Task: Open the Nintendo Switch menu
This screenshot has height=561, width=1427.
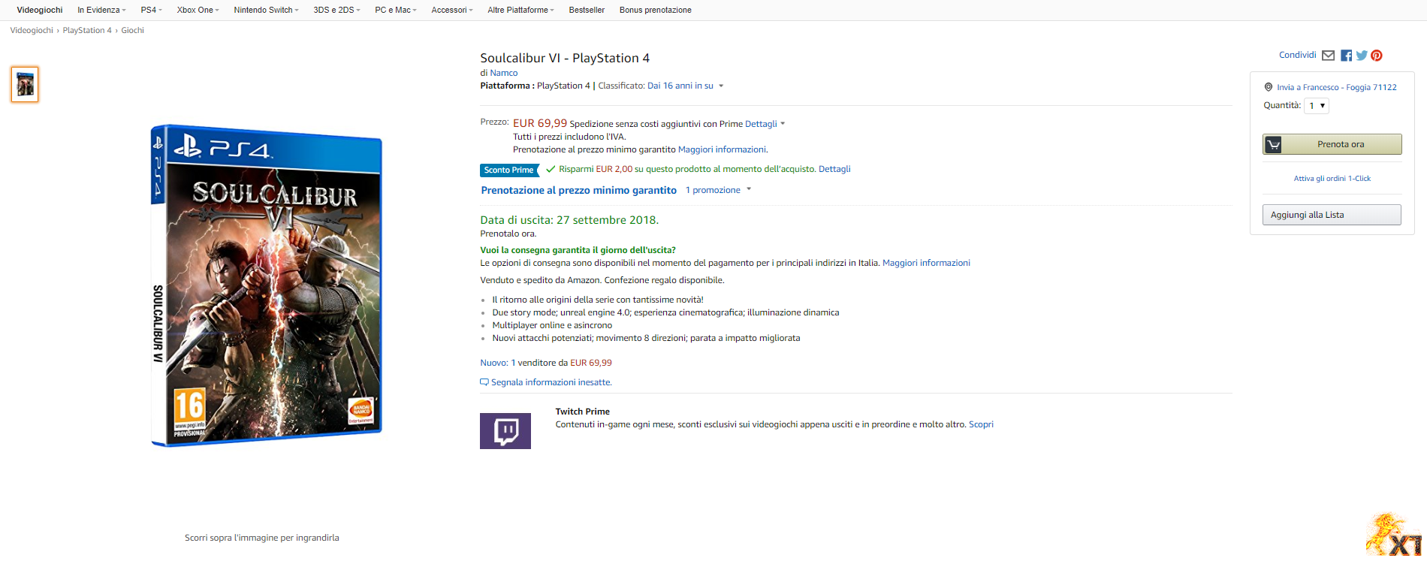Action: point(266,10)
